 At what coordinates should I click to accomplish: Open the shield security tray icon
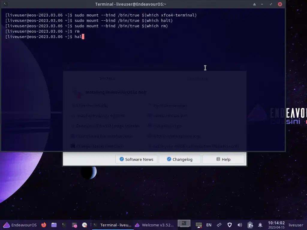229,225
